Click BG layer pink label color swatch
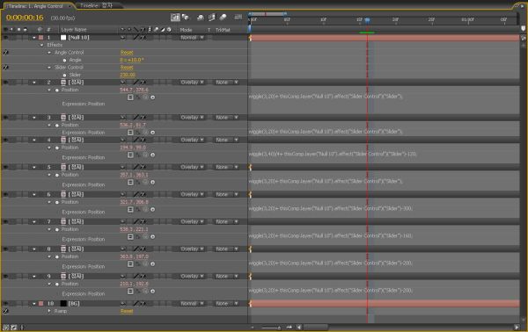 (41, 303)
